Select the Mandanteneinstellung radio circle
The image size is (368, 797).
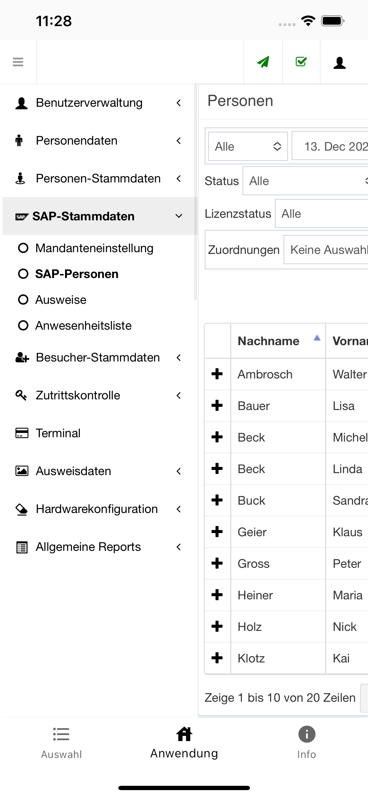[x=23, y=248]
